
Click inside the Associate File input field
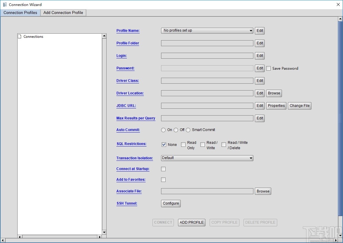pyautogui.click(x=207, y=191)
